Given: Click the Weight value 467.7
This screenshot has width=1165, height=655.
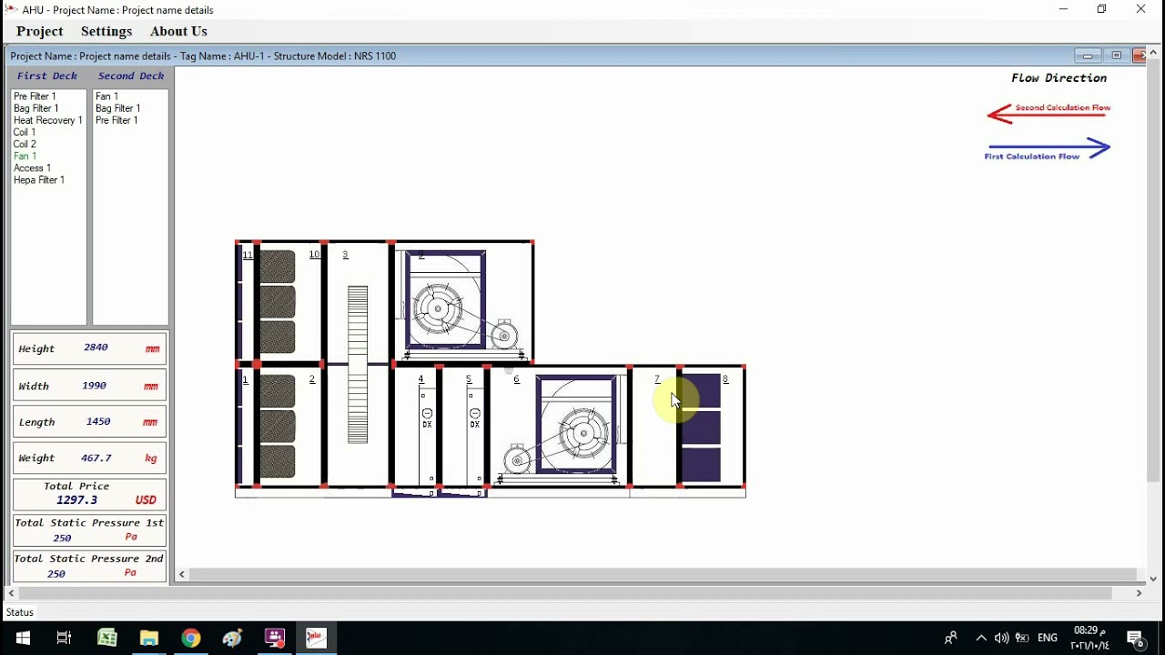Looking at the screenshot, I should click(x=96, y=458).
